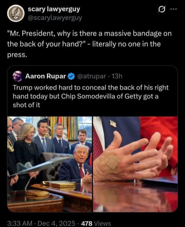Click the 478 Views counter

[96, 223]
